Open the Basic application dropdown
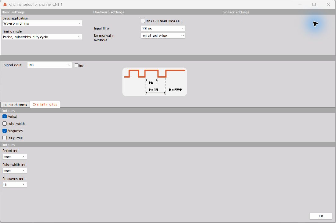 [42, 23]
